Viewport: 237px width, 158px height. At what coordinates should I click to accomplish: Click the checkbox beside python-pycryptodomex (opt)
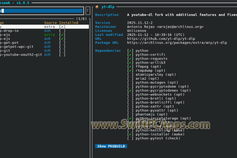point(130,91)
